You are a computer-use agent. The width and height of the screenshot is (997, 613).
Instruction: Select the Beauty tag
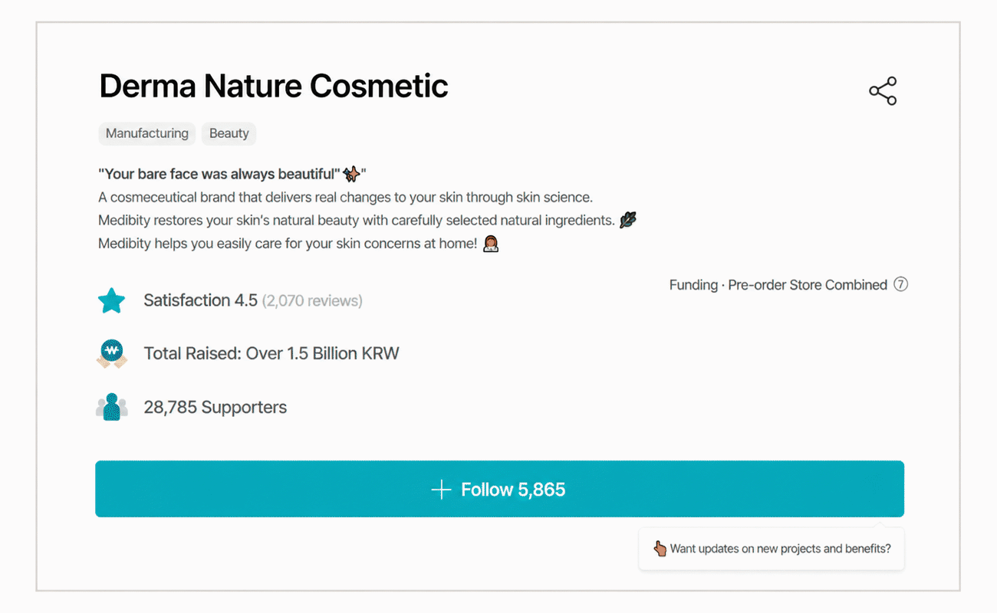pos(229,133)
